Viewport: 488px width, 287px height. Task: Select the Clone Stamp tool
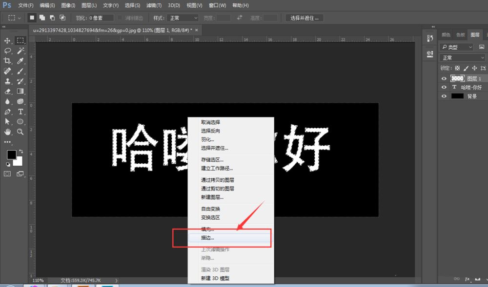coord(7,81)
